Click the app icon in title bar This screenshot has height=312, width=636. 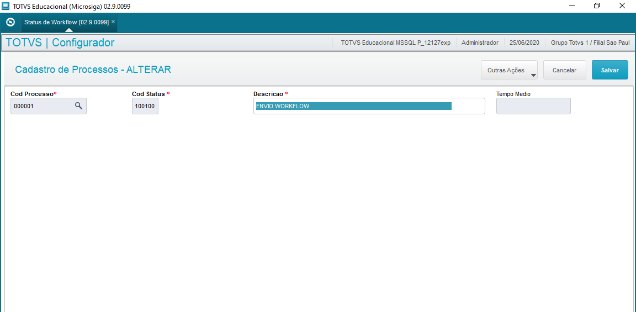(x=6, y=6)
